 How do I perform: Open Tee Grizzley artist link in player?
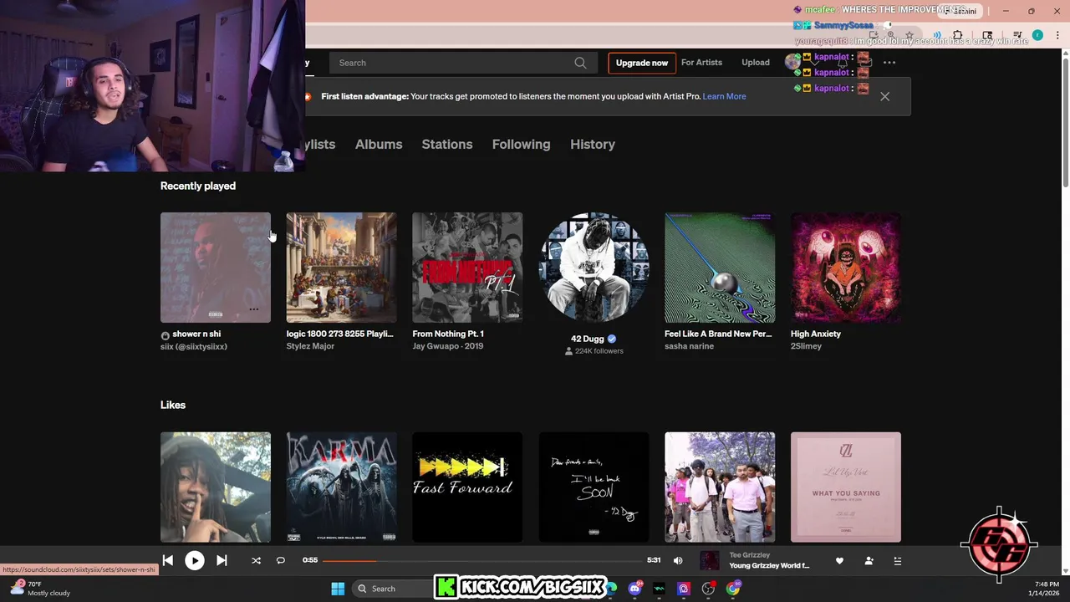749,555
